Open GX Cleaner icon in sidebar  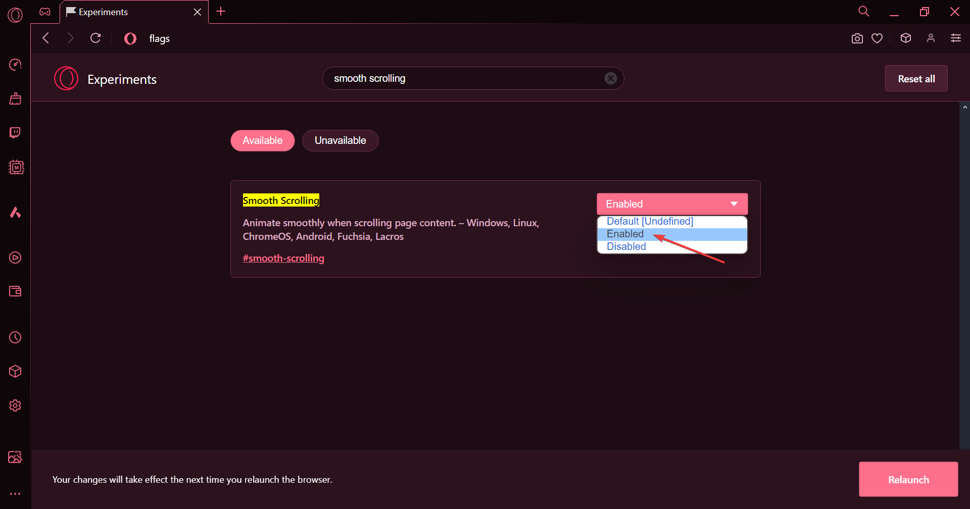click(x=15, y=98)
